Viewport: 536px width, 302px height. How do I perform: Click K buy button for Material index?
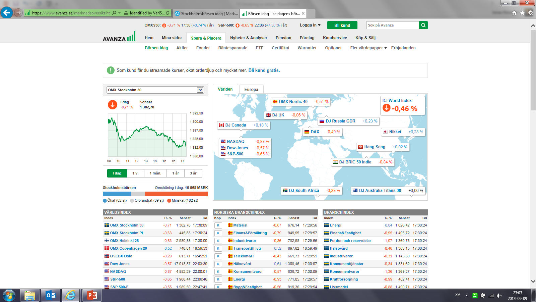[218, 225]
